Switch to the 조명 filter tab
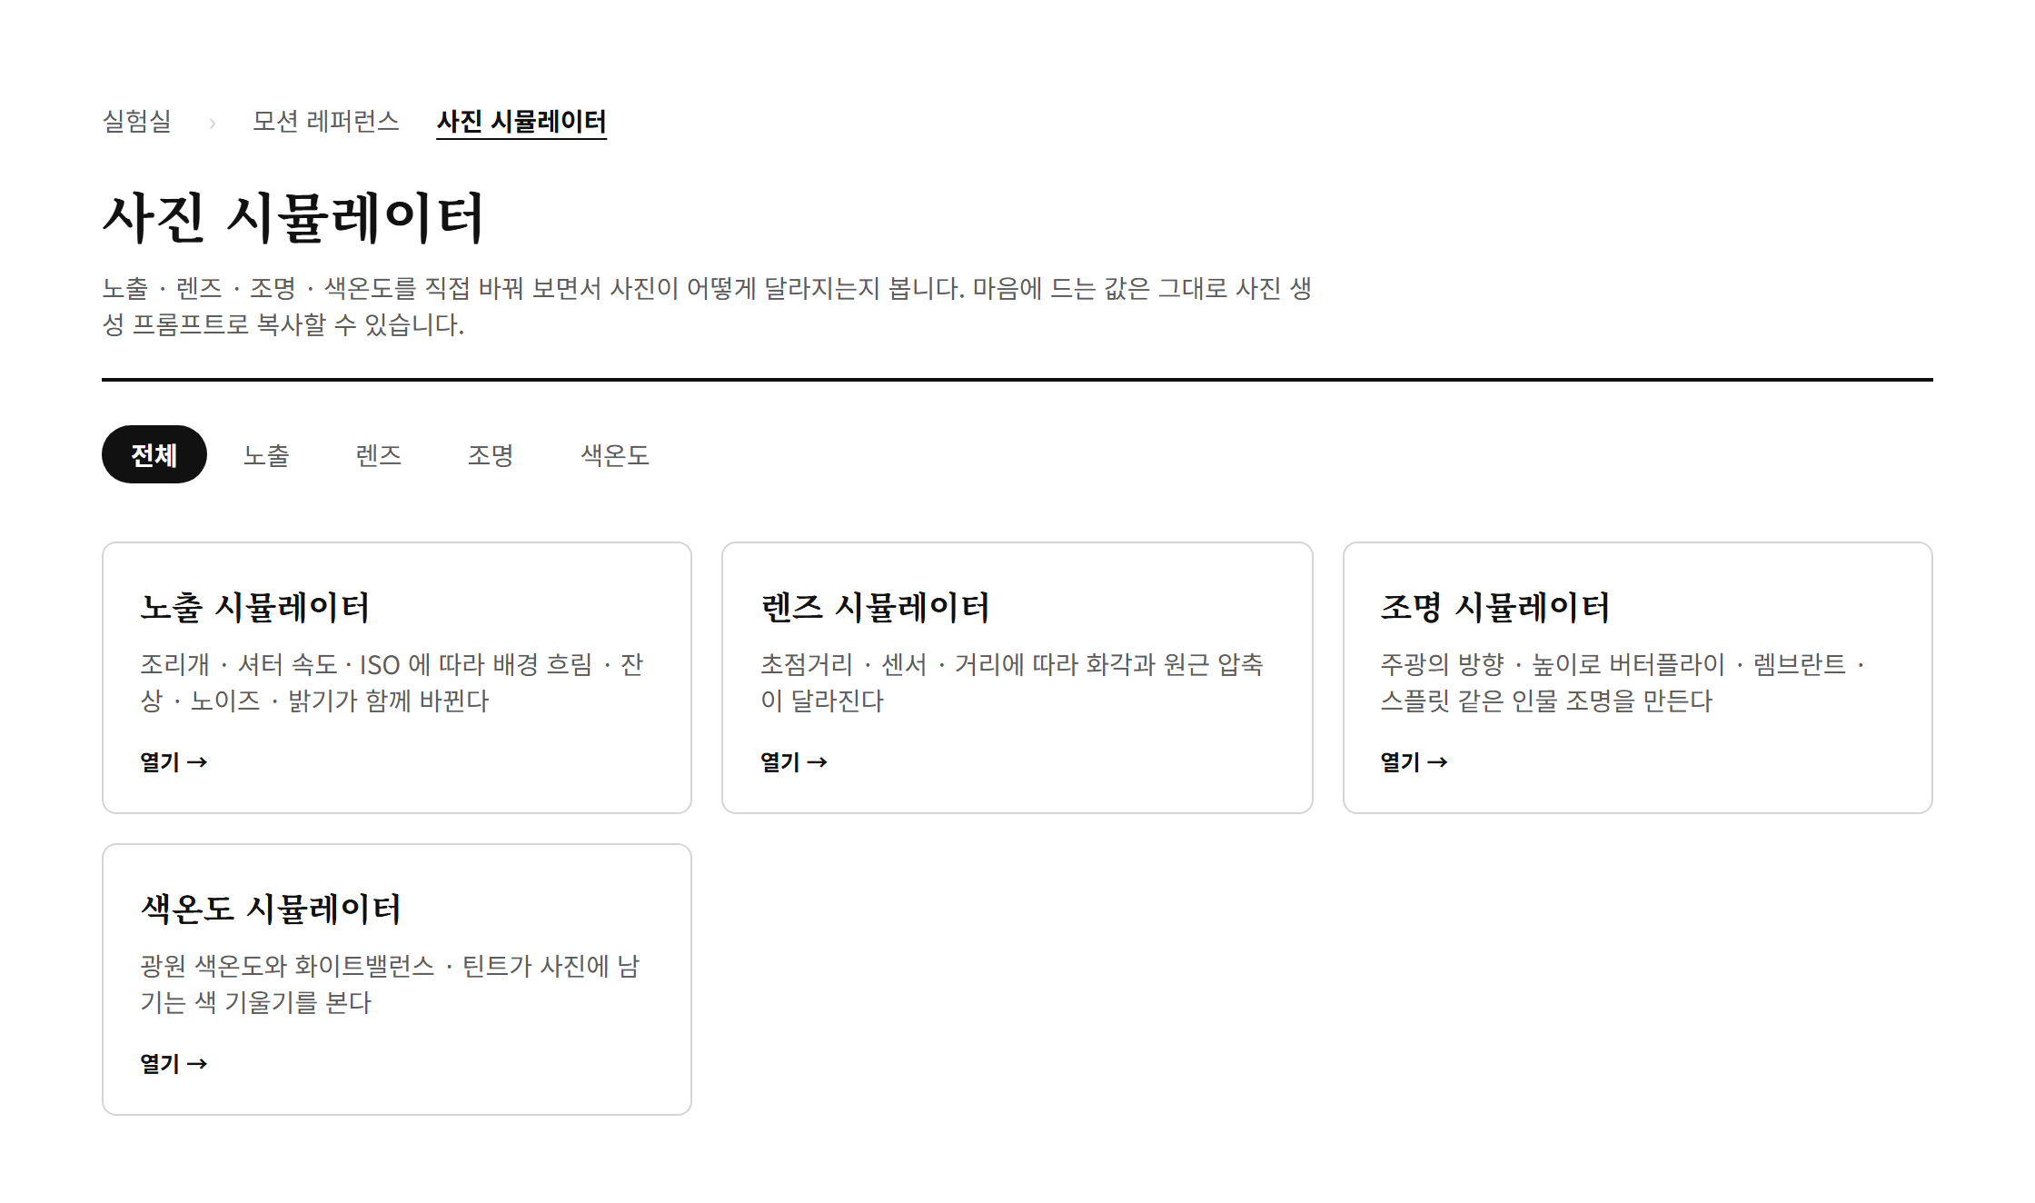 point(491,454)
